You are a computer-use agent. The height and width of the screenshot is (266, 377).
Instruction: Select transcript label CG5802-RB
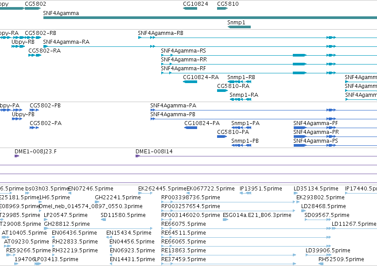(x=40, y=33)
